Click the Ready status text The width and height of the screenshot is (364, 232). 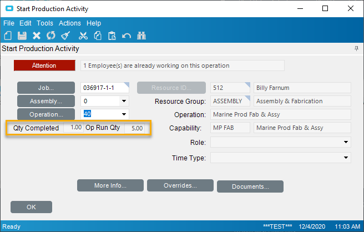pos(11,226)
